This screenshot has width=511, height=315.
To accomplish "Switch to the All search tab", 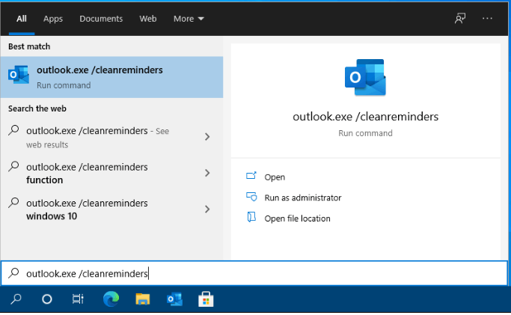I will [22, 19].
